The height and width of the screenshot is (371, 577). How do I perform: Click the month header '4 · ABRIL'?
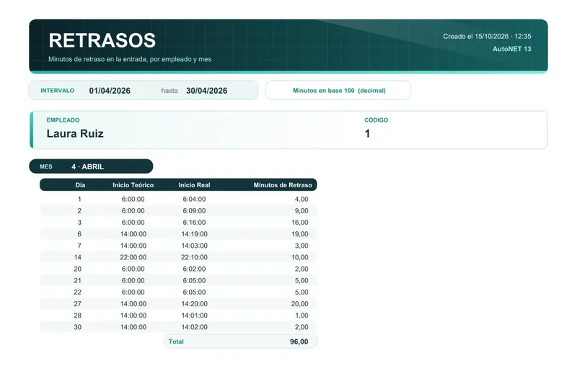[87, 166]
